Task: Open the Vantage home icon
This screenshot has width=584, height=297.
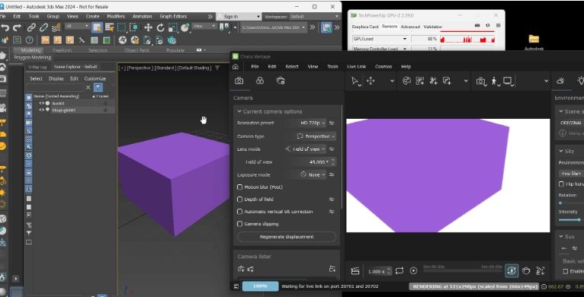Action: (236, 66)
